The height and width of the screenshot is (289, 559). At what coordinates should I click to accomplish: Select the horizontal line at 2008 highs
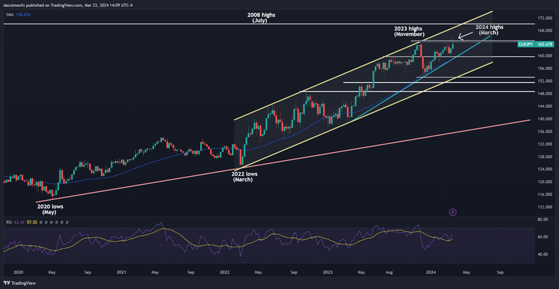pyautogui.click(x=269, y=24)
